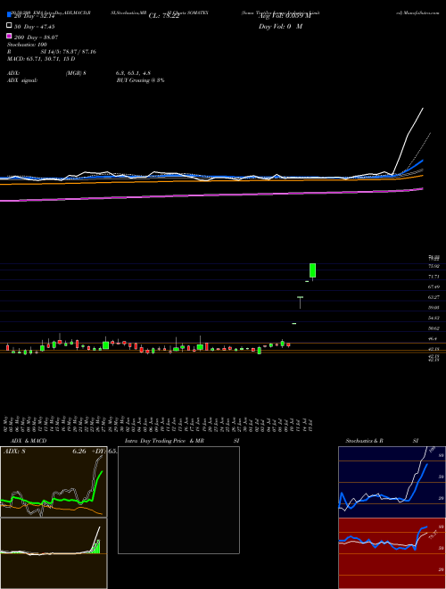446x589 pixels.
Task: Select the '200 Day = 38.07' legend text
Action: pos(36,37)
